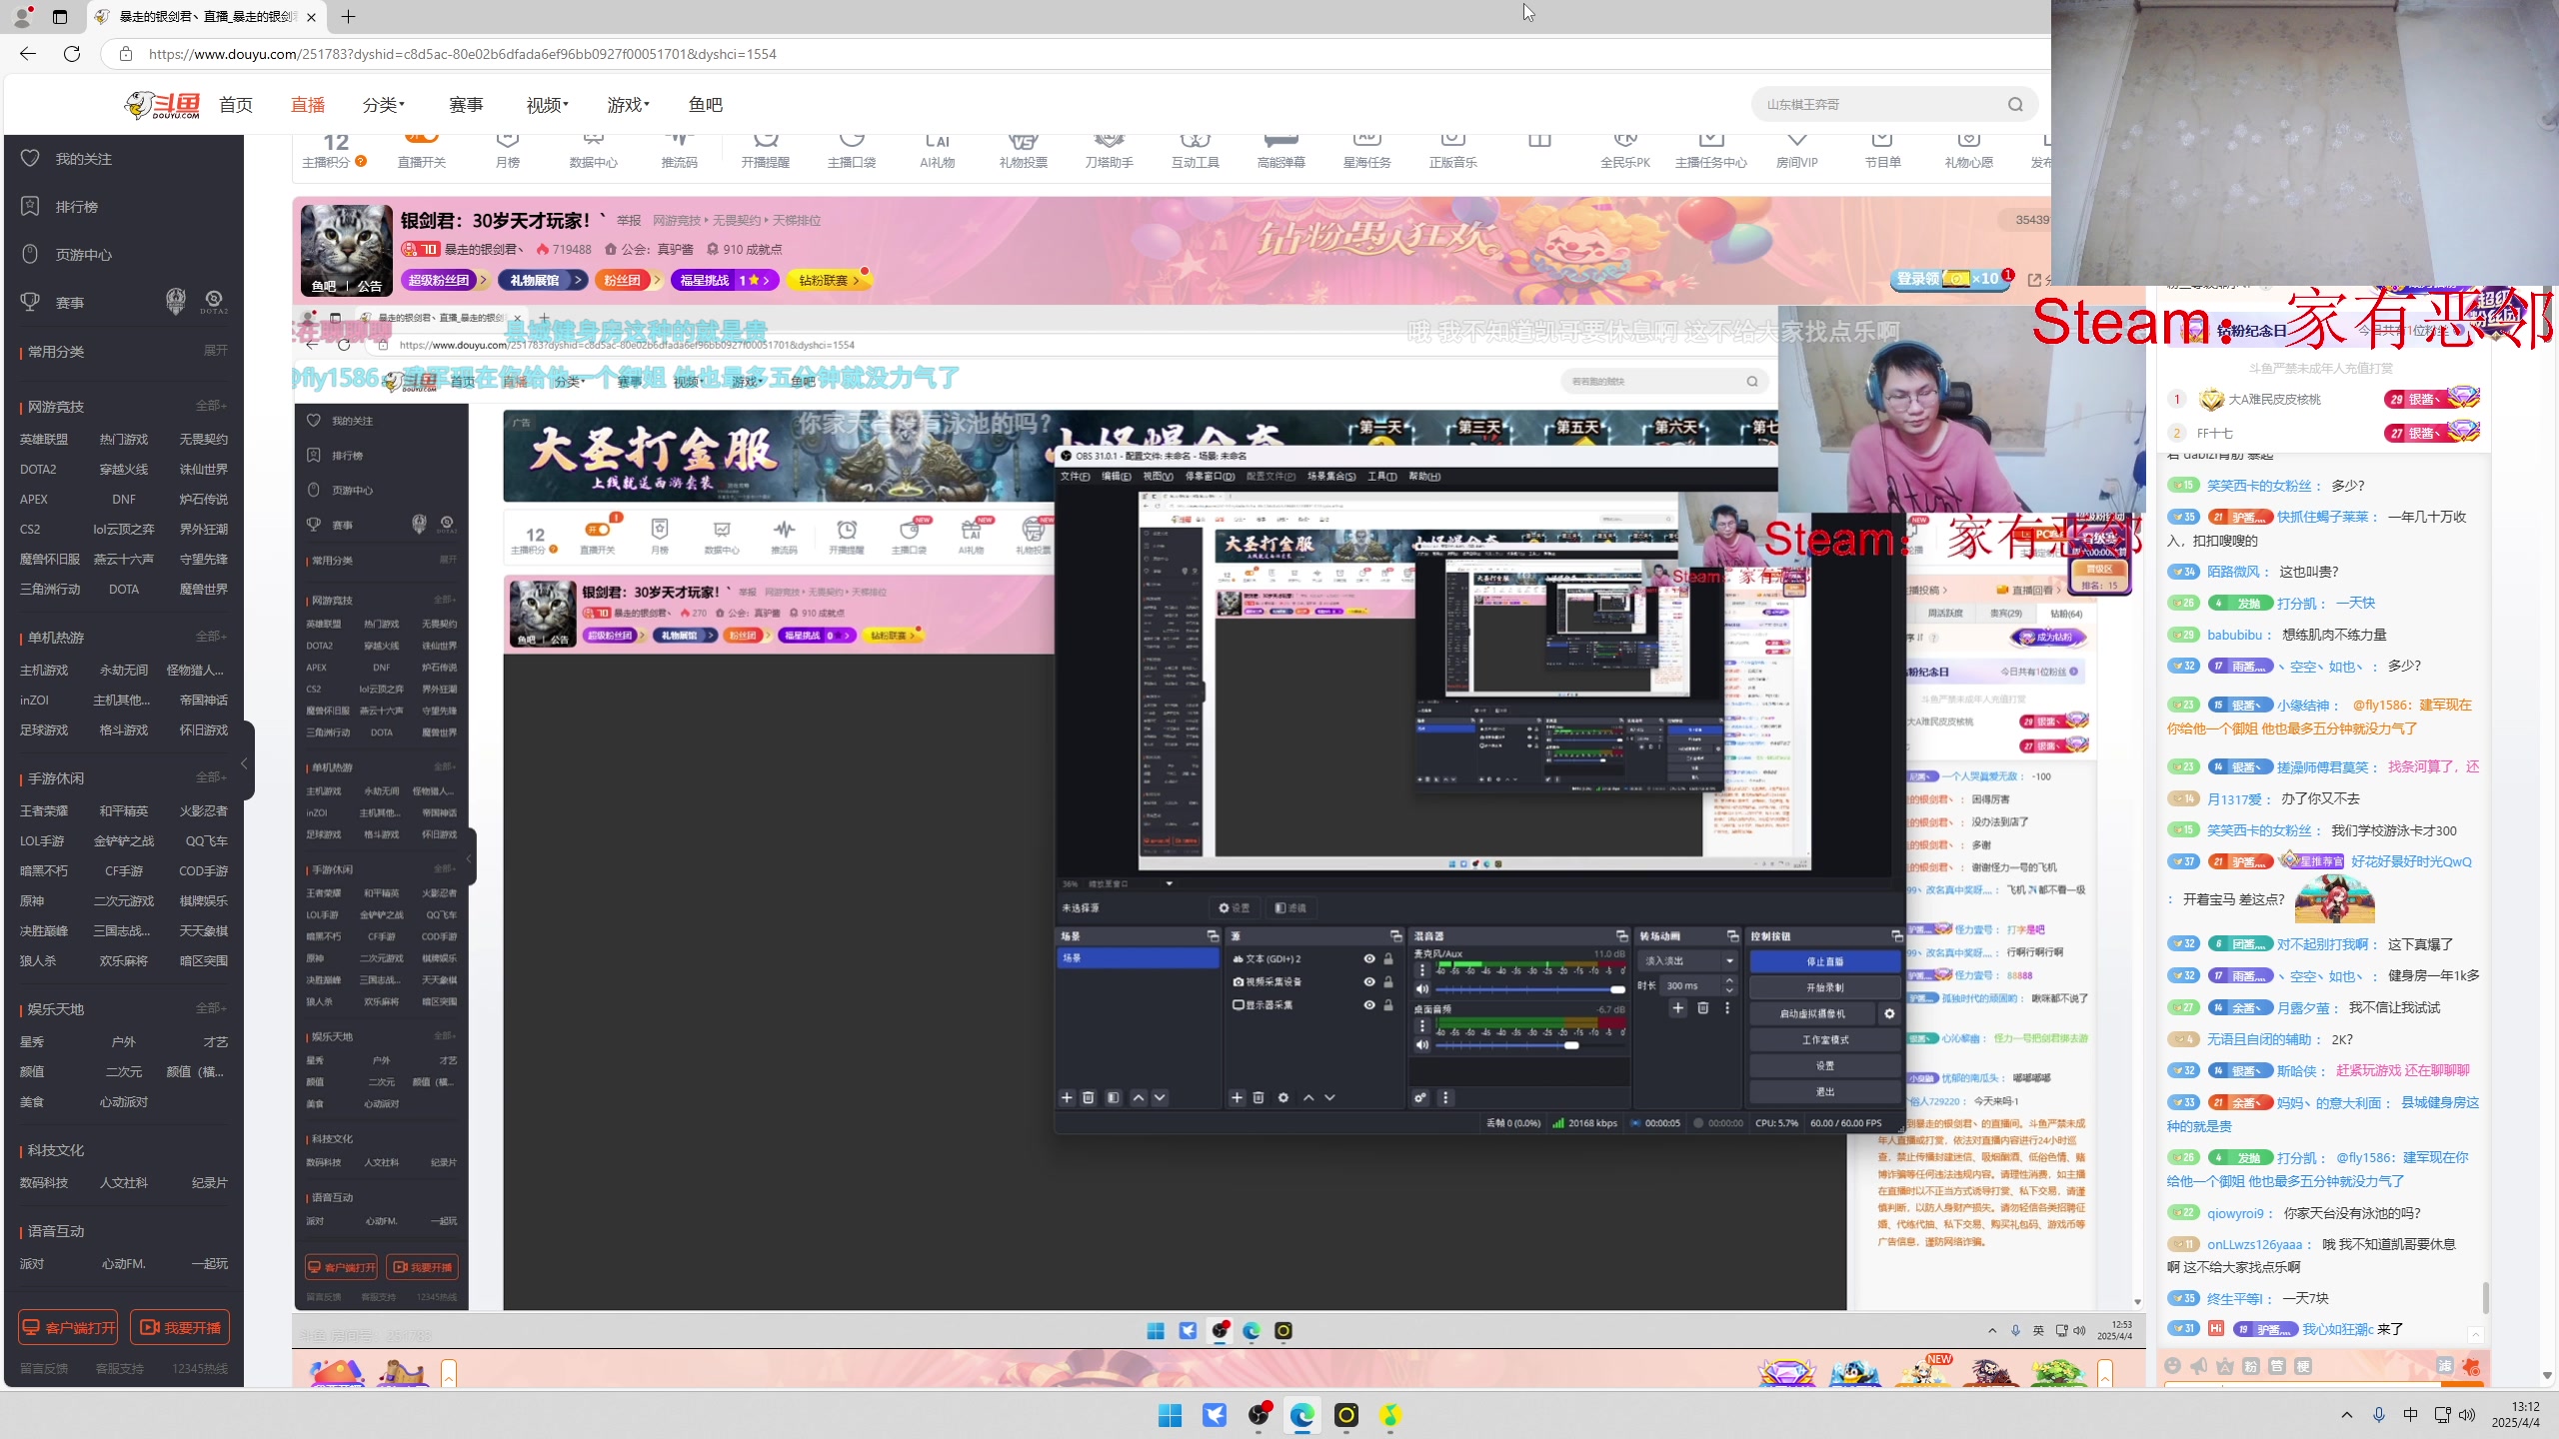Viewport: 2559px width, 1439px height.
Task: Toggle lock on 显示器采集 source
Action: (x=1388, y=1005)
